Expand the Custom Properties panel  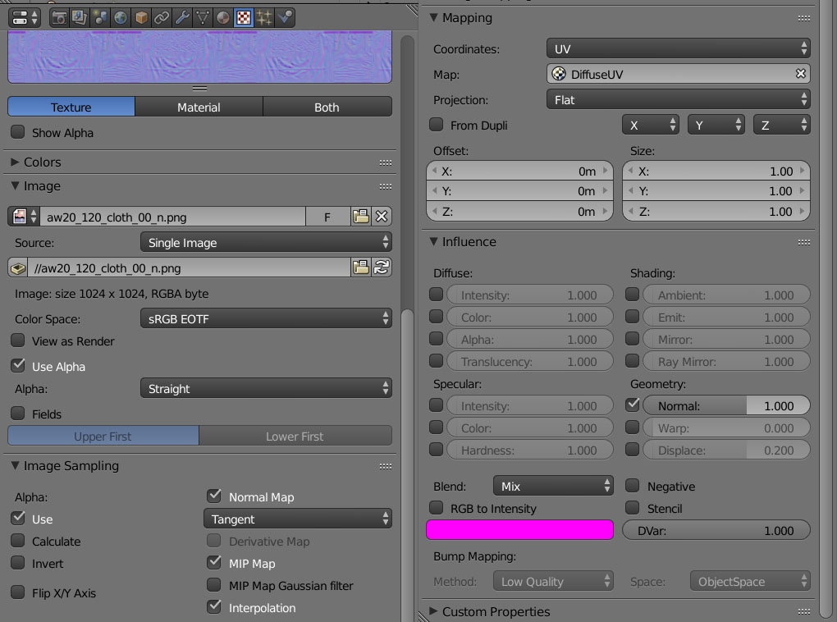(x=433, y=611)
